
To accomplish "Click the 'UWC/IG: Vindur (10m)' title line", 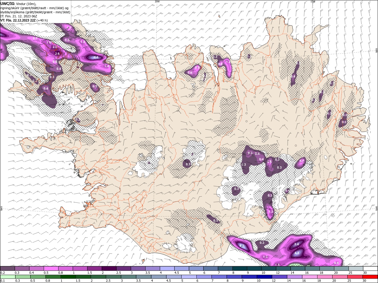I will [x=18, y=4].
